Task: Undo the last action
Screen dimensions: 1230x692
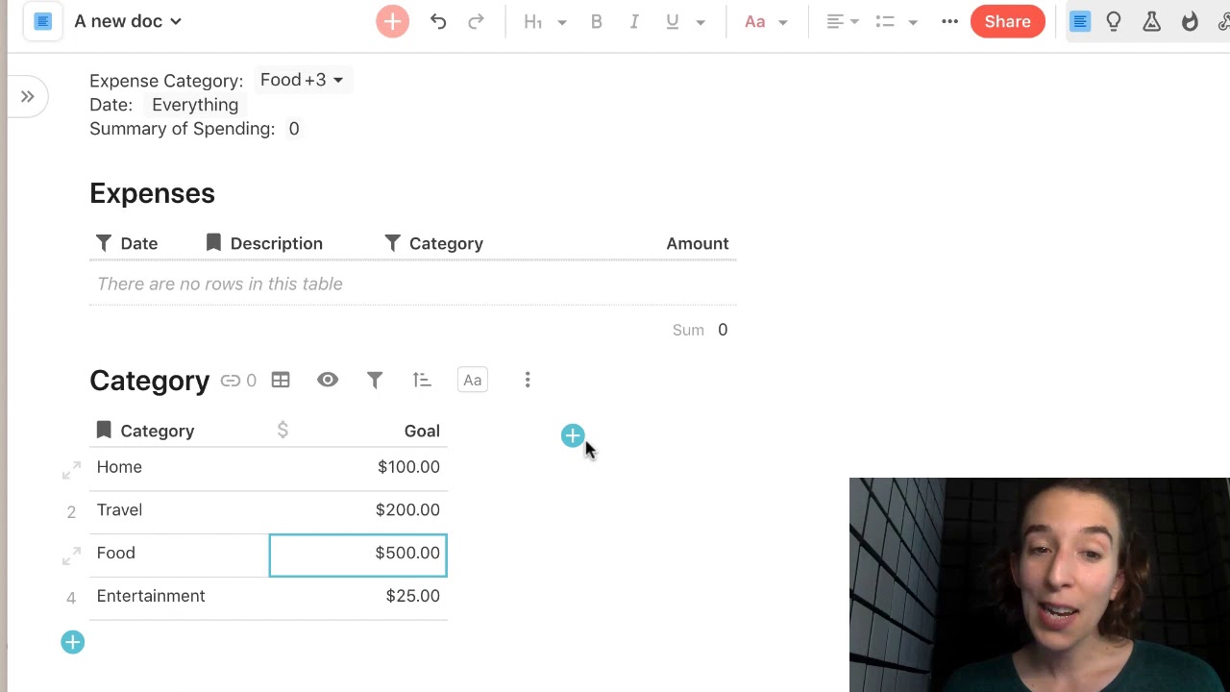Action: point(438,21)
